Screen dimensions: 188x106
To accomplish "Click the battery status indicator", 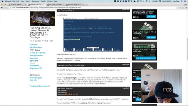I will click(x=155, y=1).
